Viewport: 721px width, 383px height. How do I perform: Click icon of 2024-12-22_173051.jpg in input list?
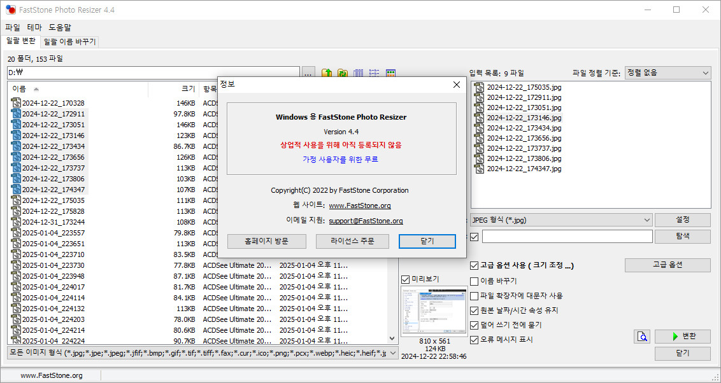(x=480, y=108)
